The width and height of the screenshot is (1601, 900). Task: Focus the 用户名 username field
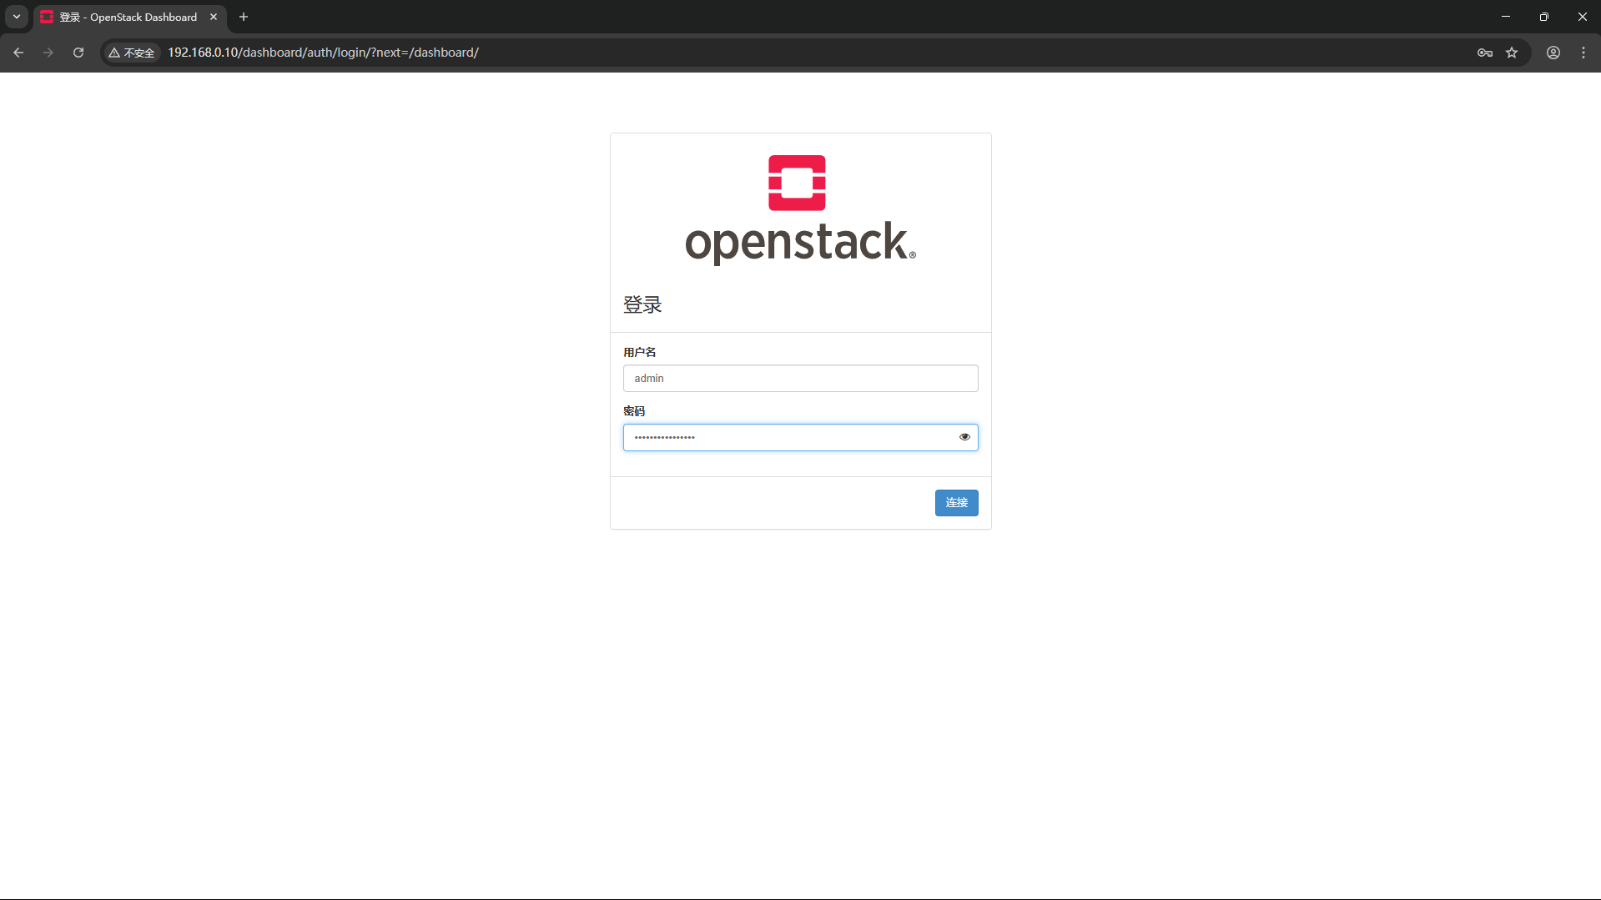click(800, 379)
